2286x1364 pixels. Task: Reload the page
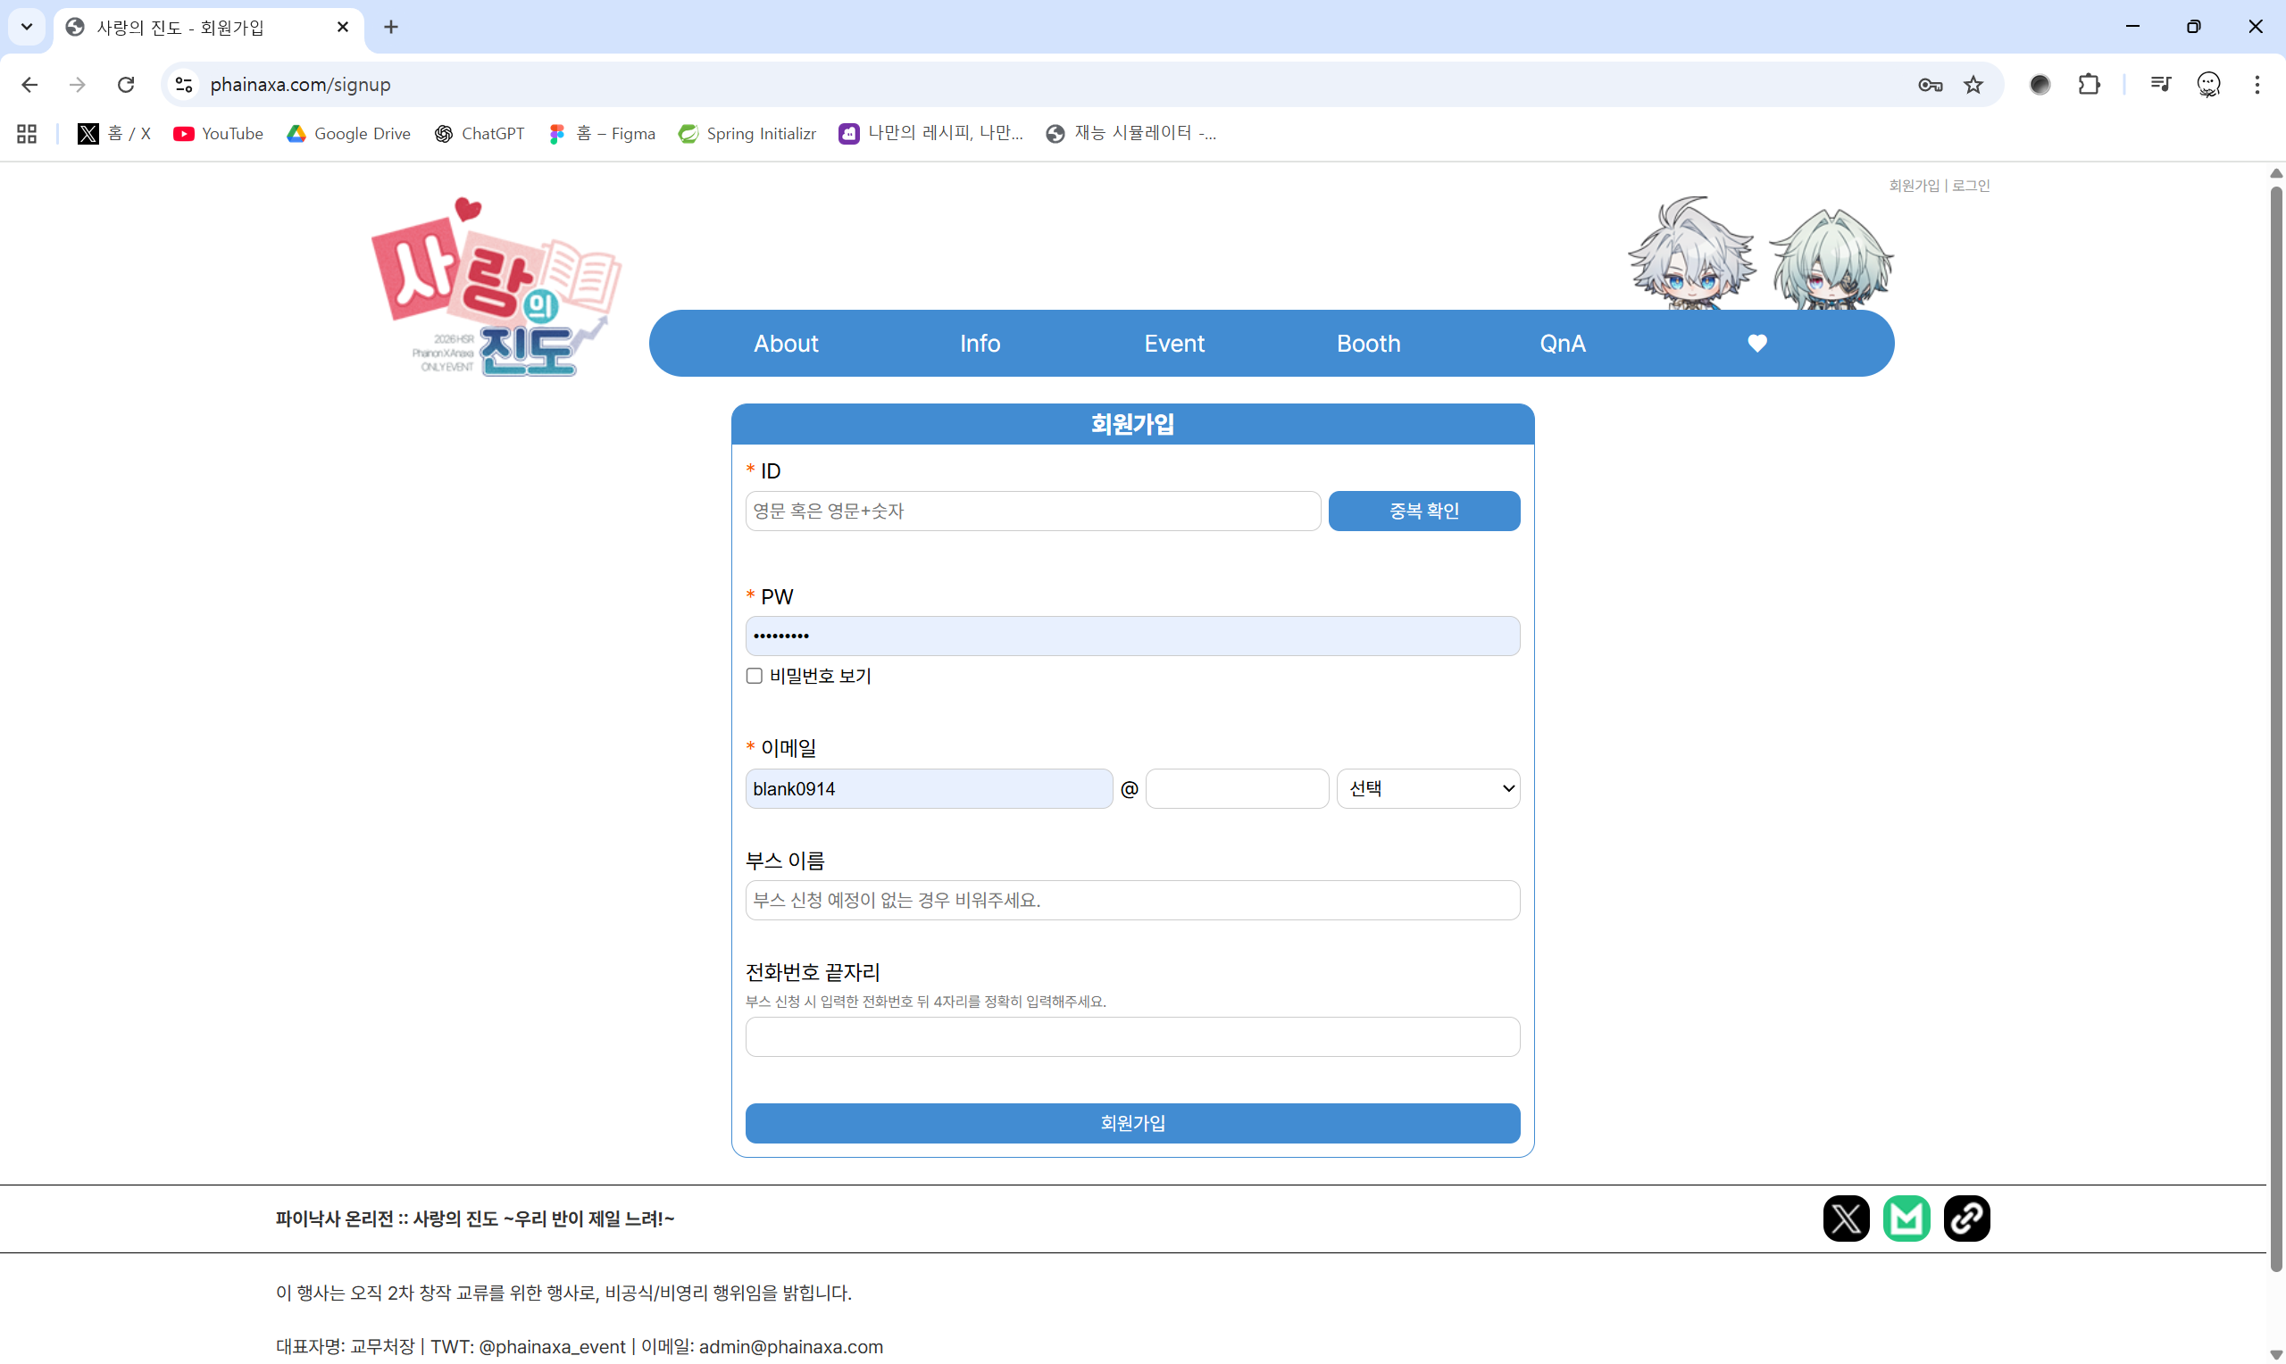[126, 85]
